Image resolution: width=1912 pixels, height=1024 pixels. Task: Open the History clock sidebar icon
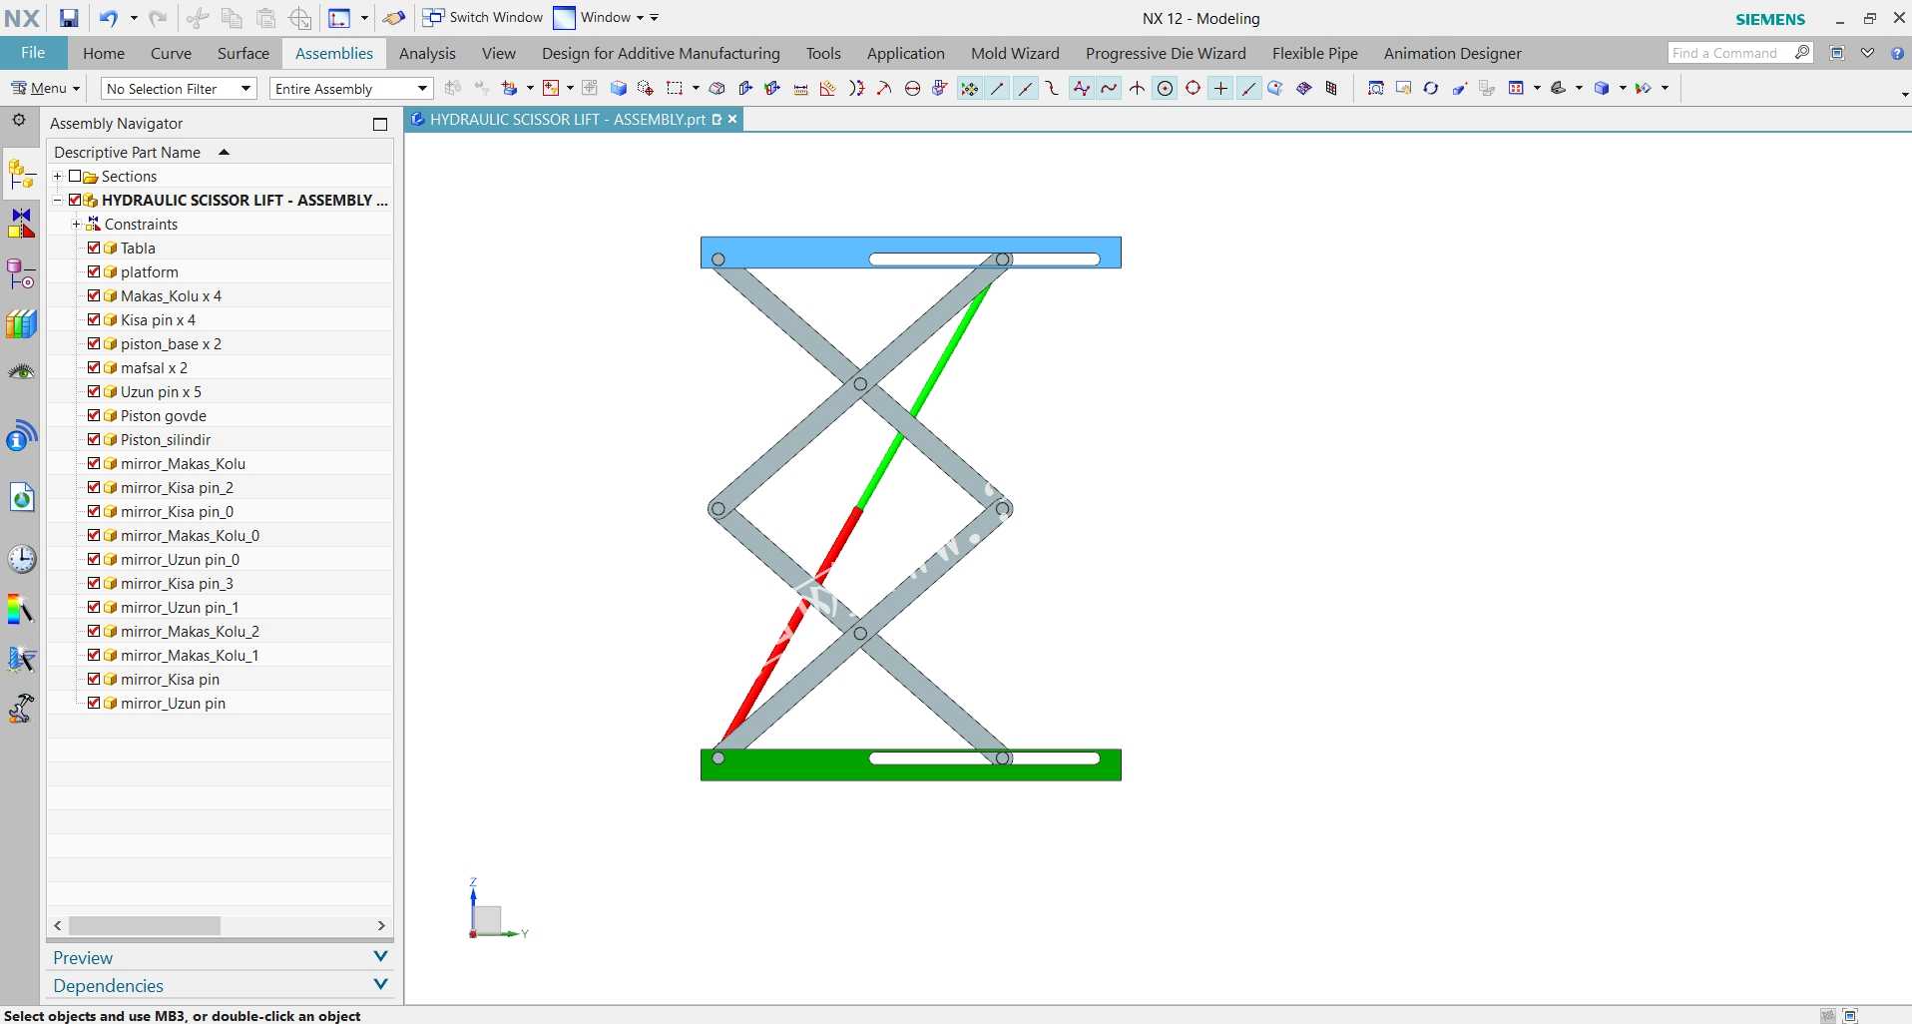pyautogui.click(x=21, y=559)
